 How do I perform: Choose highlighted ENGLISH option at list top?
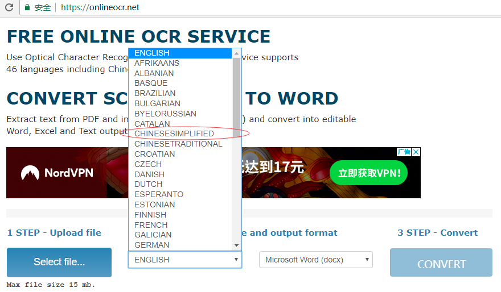[x=152, y=53]
